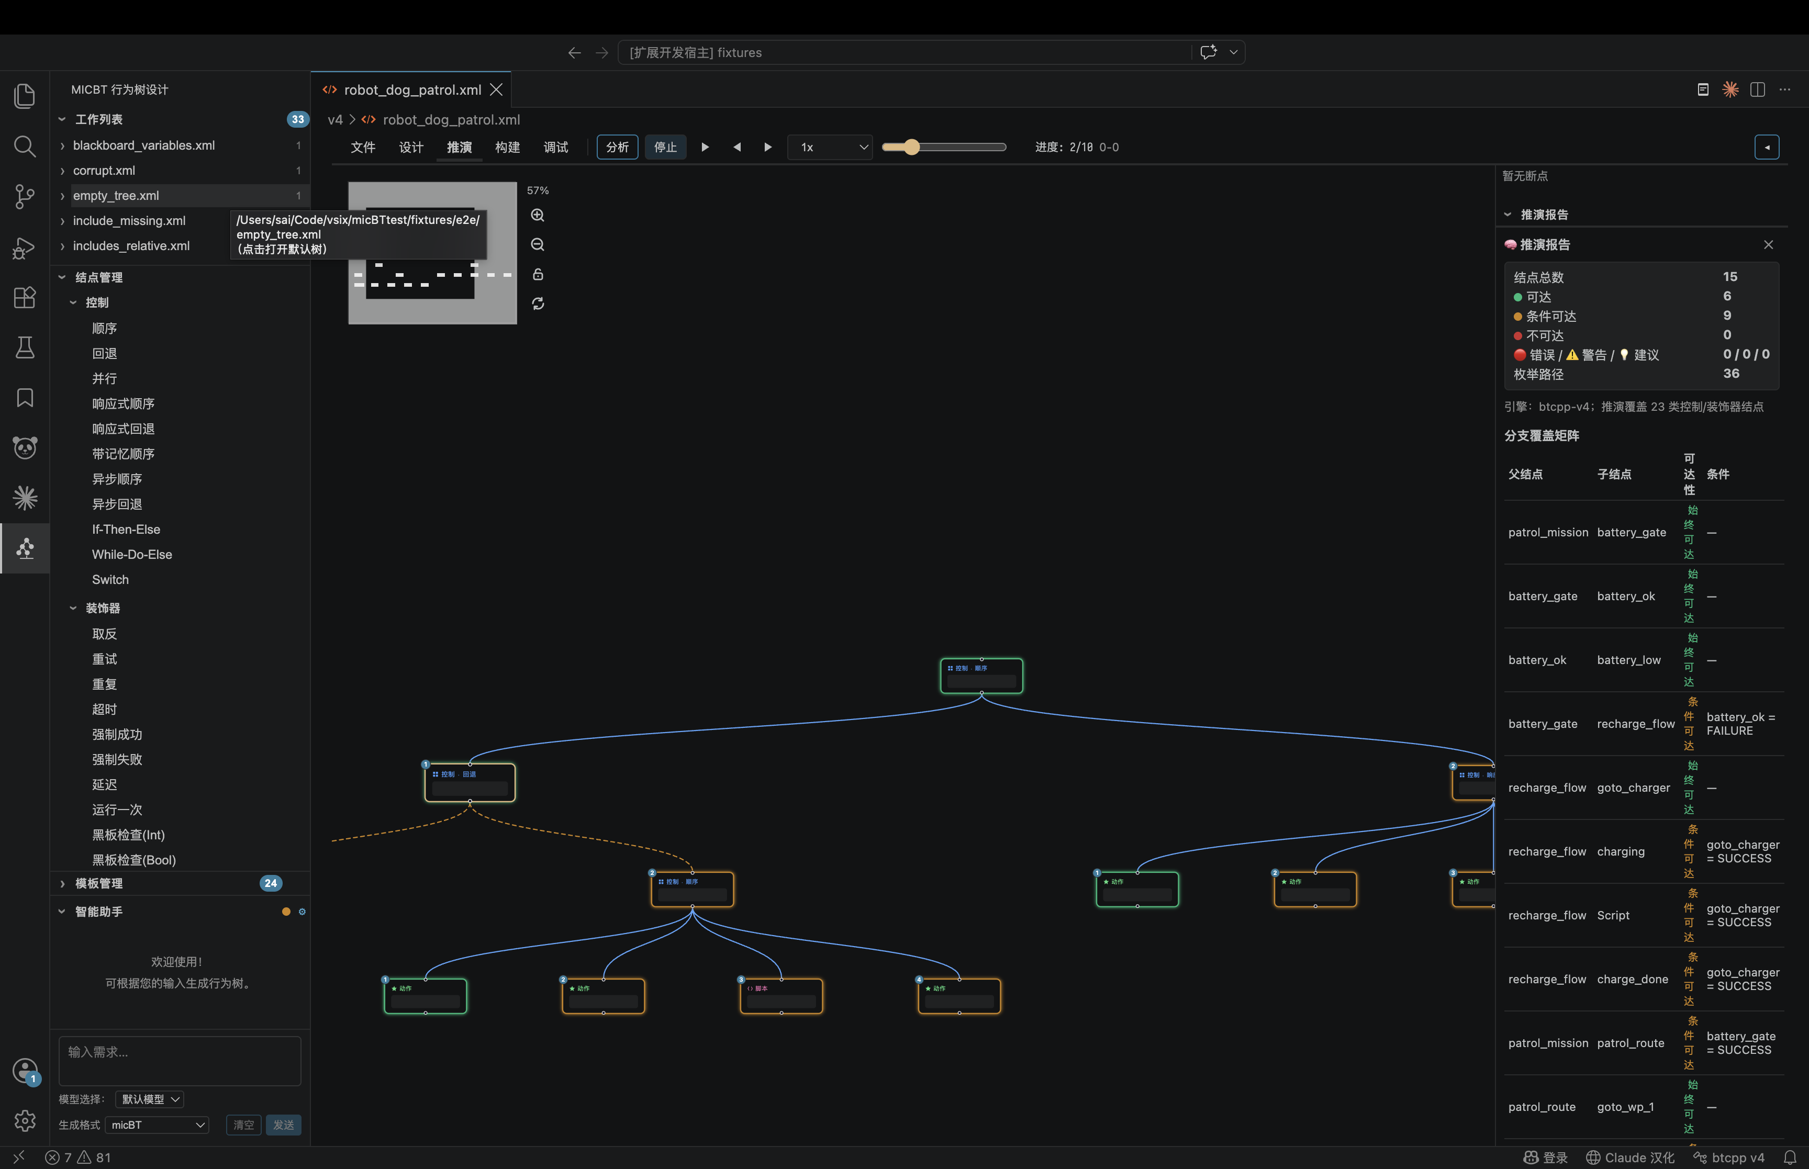Image resolution: width=1809 pixels, height=1169 pixels.
Task: Split the editor to the right
Action: click(x=1757, y=89)
